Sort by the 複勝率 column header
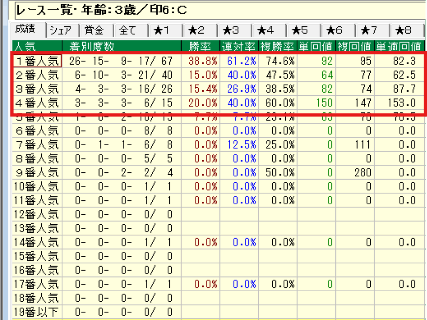Image resolution: width=427 pixels, height=320 pixels. (277, 46)
